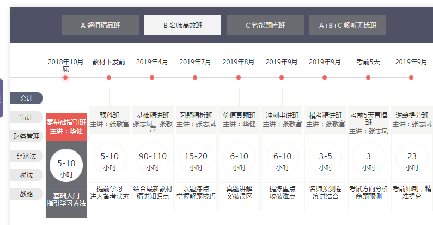The height and width of the screenshot is (225, 433).
Task: Open 战略 subject
Action: pos(26,194)
